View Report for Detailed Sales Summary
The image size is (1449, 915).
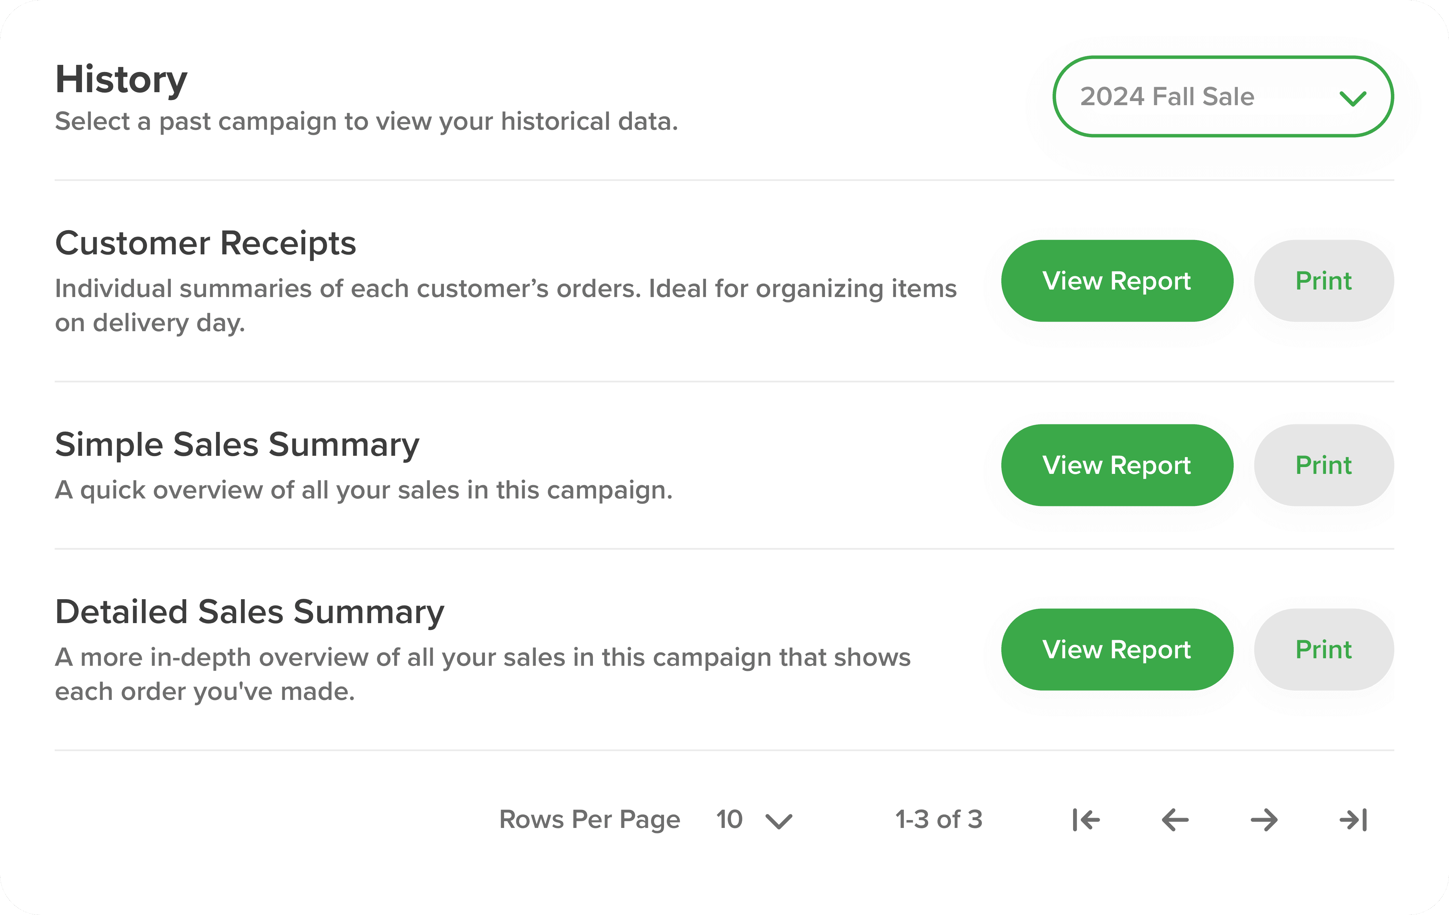tap(1118, 649)
